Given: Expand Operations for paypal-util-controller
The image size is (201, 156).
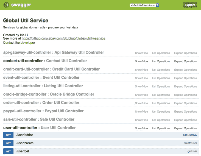Looking at the screenshot, I should pyautogui.click(x=186, y=112).
